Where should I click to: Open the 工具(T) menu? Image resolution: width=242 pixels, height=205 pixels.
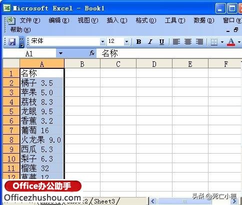click(175, 20)
